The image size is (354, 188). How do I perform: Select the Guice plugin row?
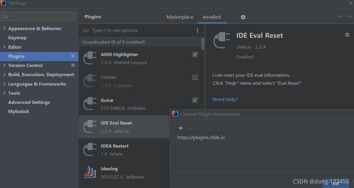pyautogui.click(x=140, y=104)
